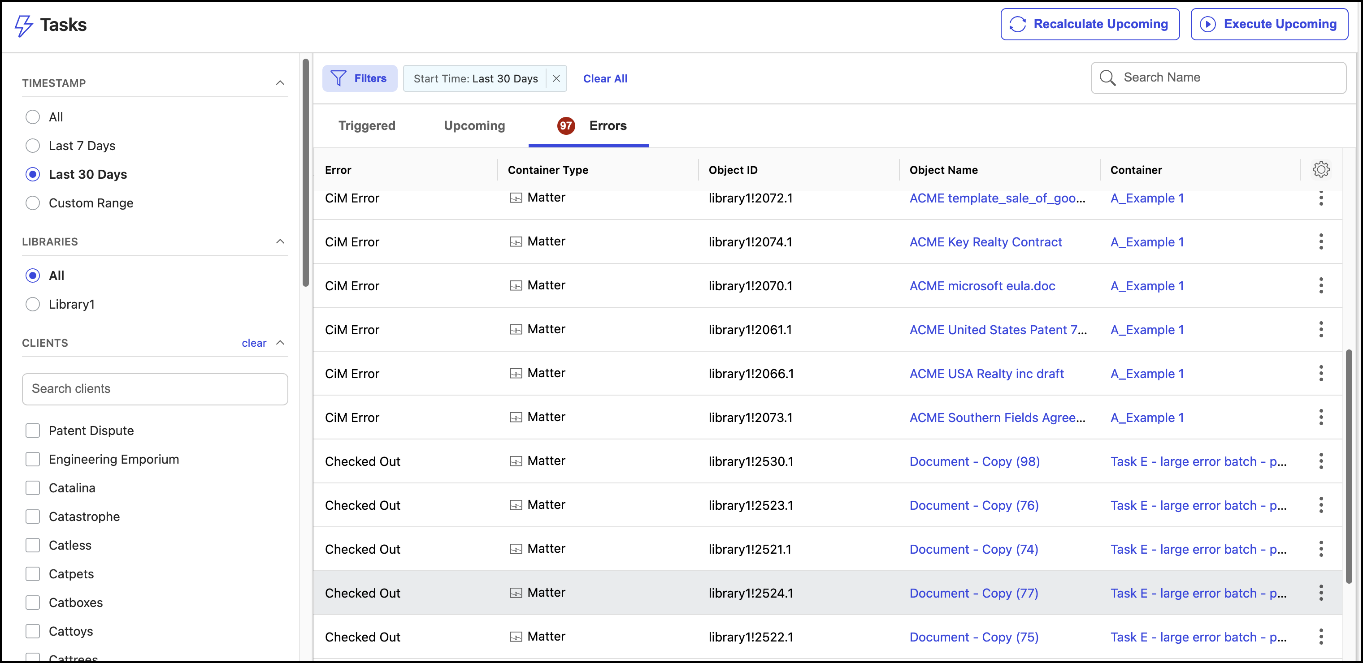The width and height of the screenshot is (1363, 663).
Task: Check the Catless client checkbox
Action: (x=33, y=545)
